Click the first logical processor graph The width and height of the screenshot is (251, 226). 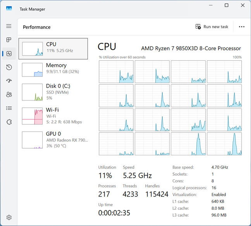pos(116,71)
